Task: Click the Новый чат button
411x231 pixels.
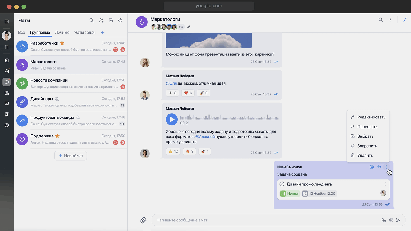Action: pos(71,156)
